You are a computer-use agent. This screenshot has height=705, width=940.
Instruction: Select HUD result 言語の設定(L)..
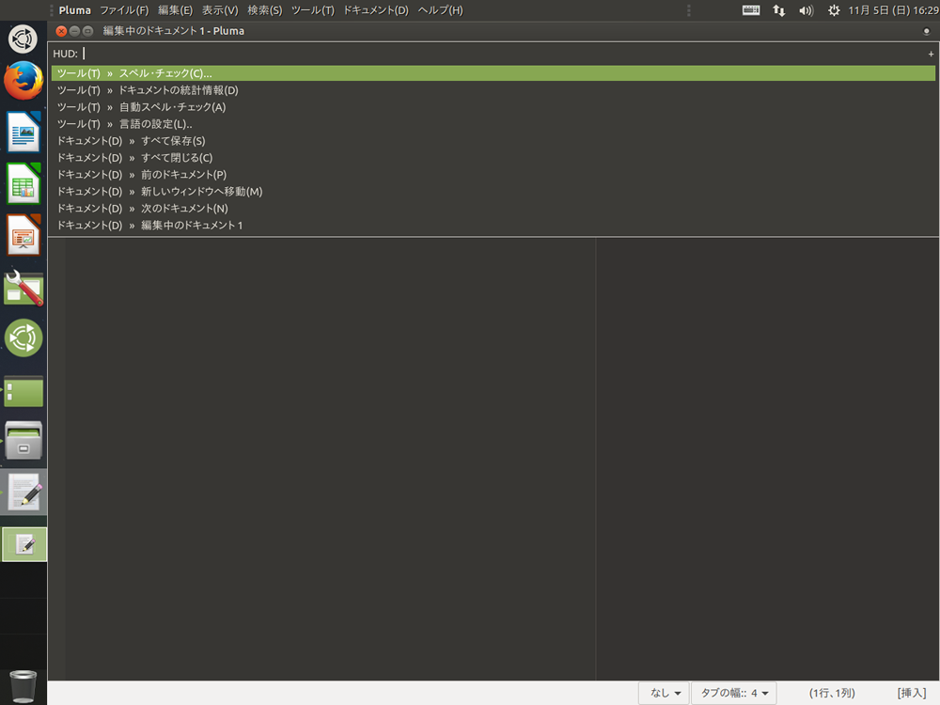click(493, 124)
